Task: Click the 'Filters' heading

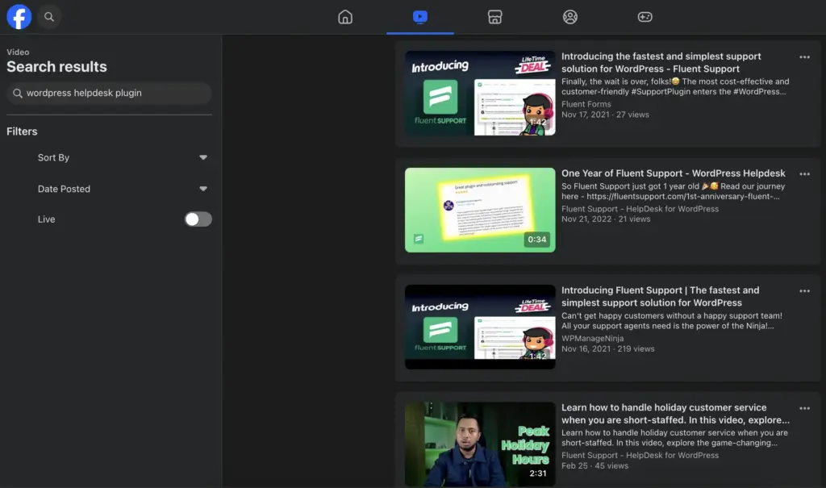Action: (x=22, y=131)
